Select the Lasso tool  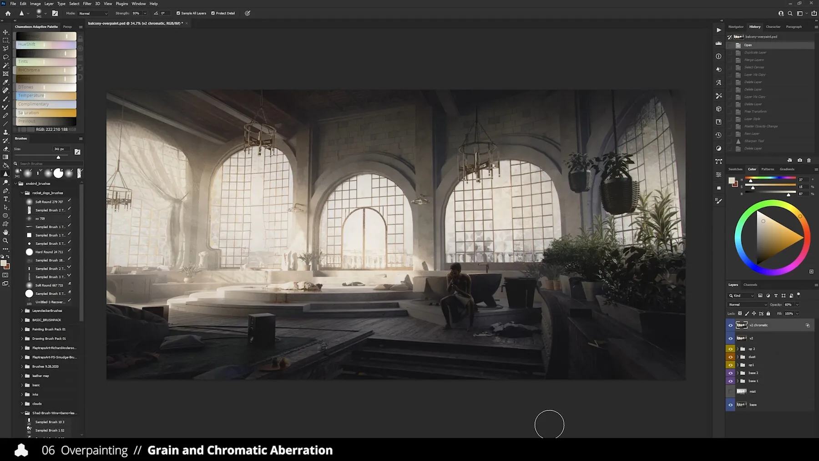pyautogui.click(x=5, y=49)
